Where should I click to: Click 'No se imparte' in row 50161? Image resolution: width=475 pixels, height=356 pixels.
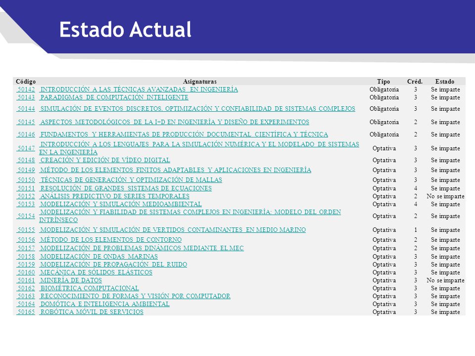point(445,280)
